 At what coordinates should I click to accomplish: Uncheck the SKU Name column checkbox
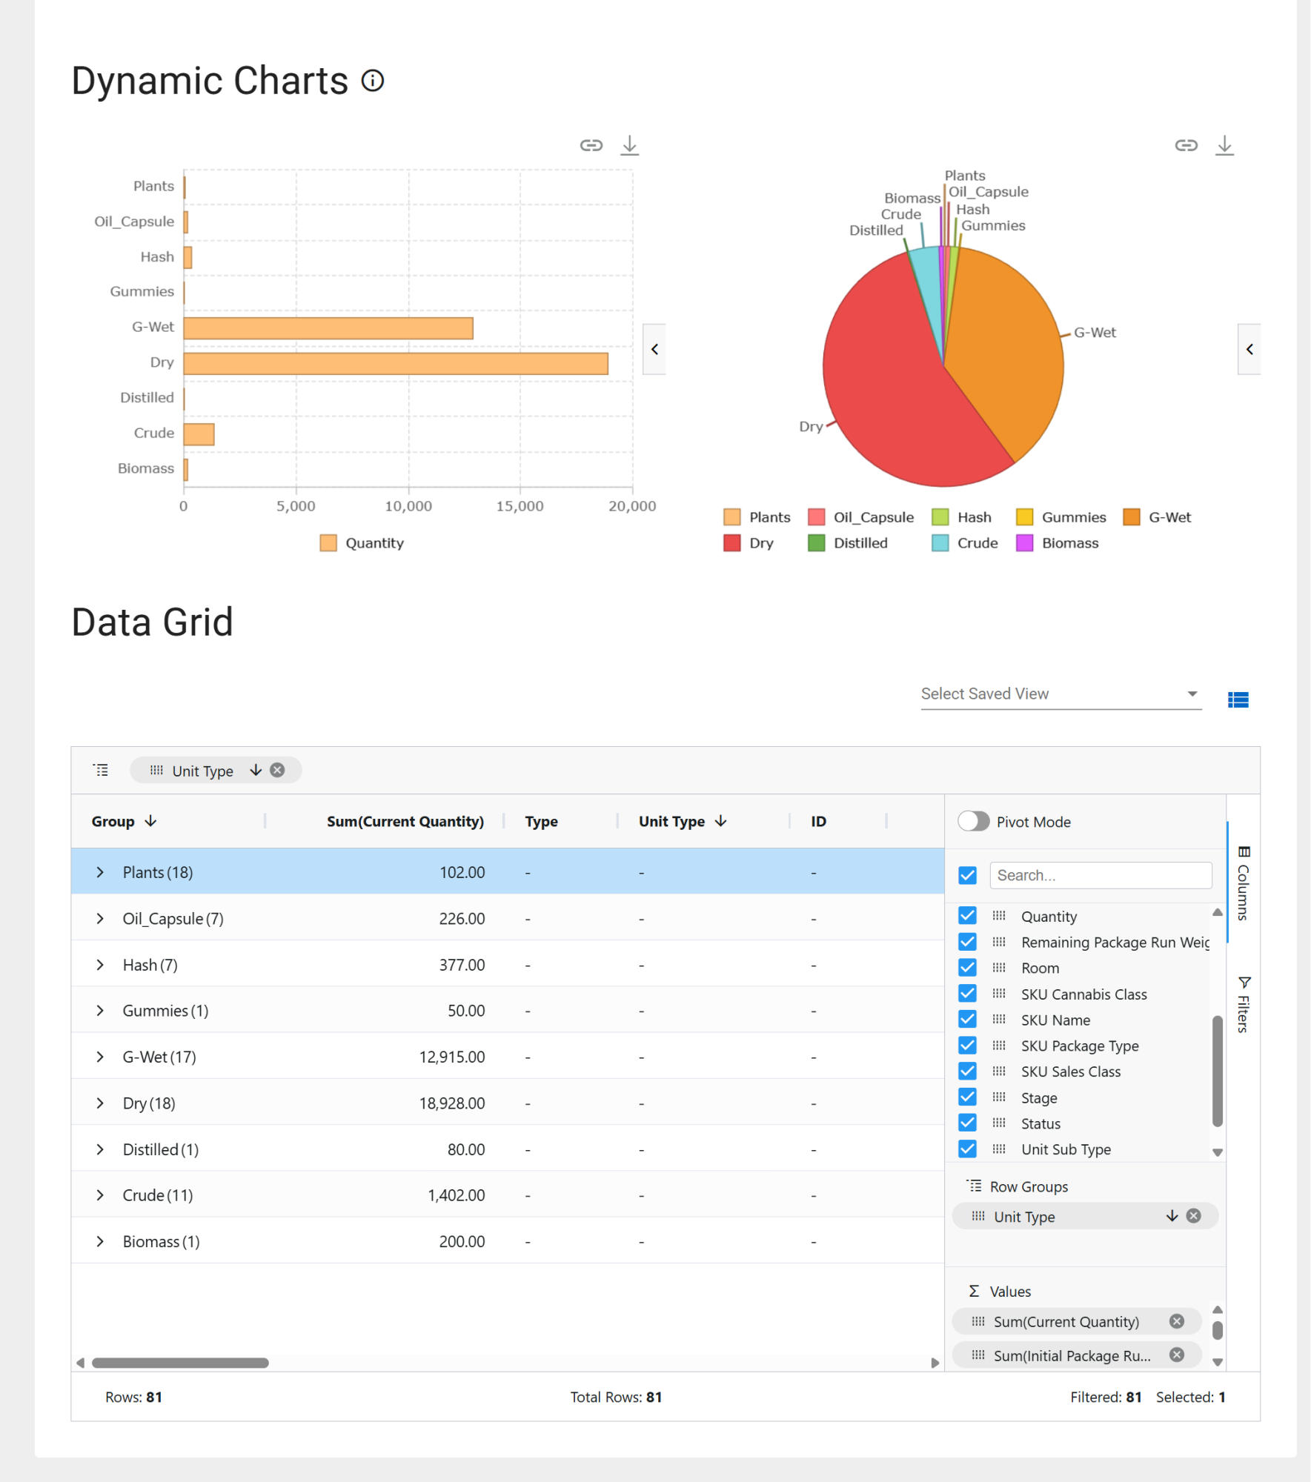[x=967, y=1019]
